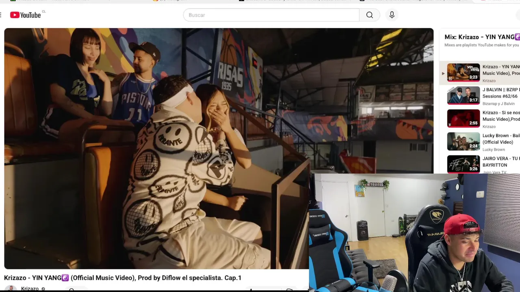Screen dimensions: 520x292
Task: Open JAIRO VERA video thumbnail
Action: click(463, 164)
